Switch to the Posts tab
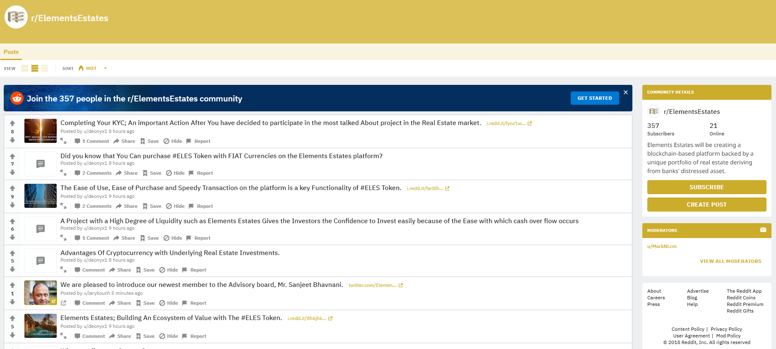This screenshot has width=776, height=349. (x=11, y=52)
